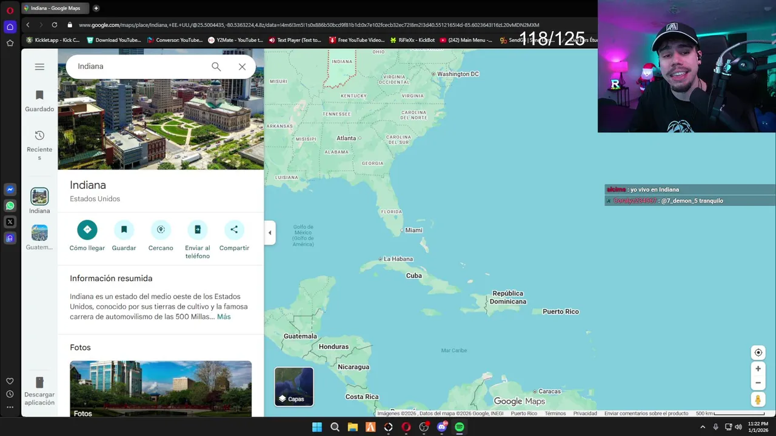Click the Puerto Rico link in map footer

tap(524, 414)
